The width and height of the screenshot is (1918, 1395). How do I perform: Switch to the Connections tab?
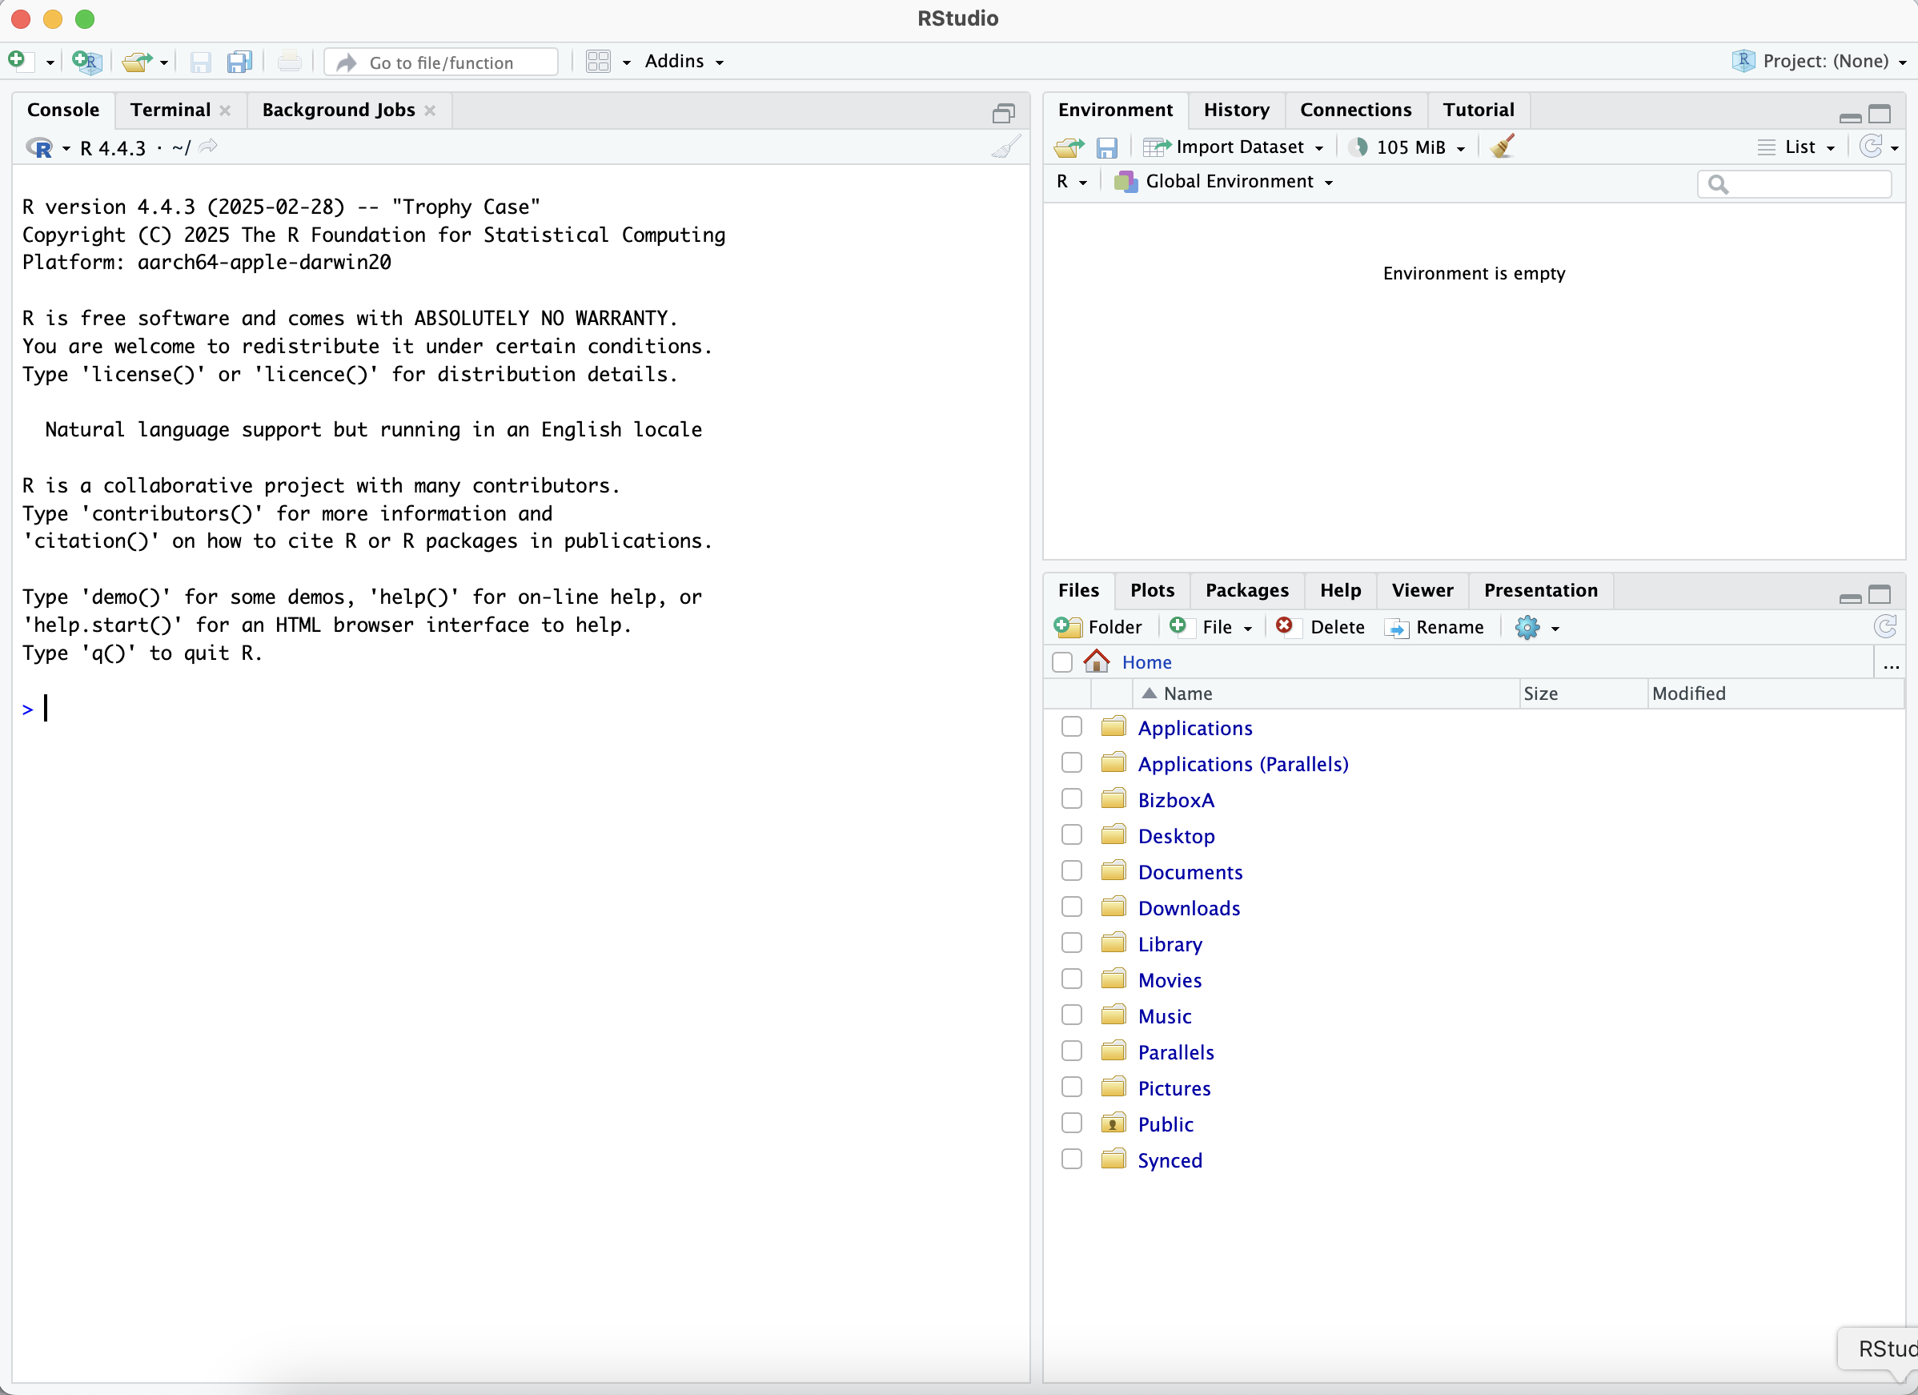pyautogui.click(x=1355, y=110)
